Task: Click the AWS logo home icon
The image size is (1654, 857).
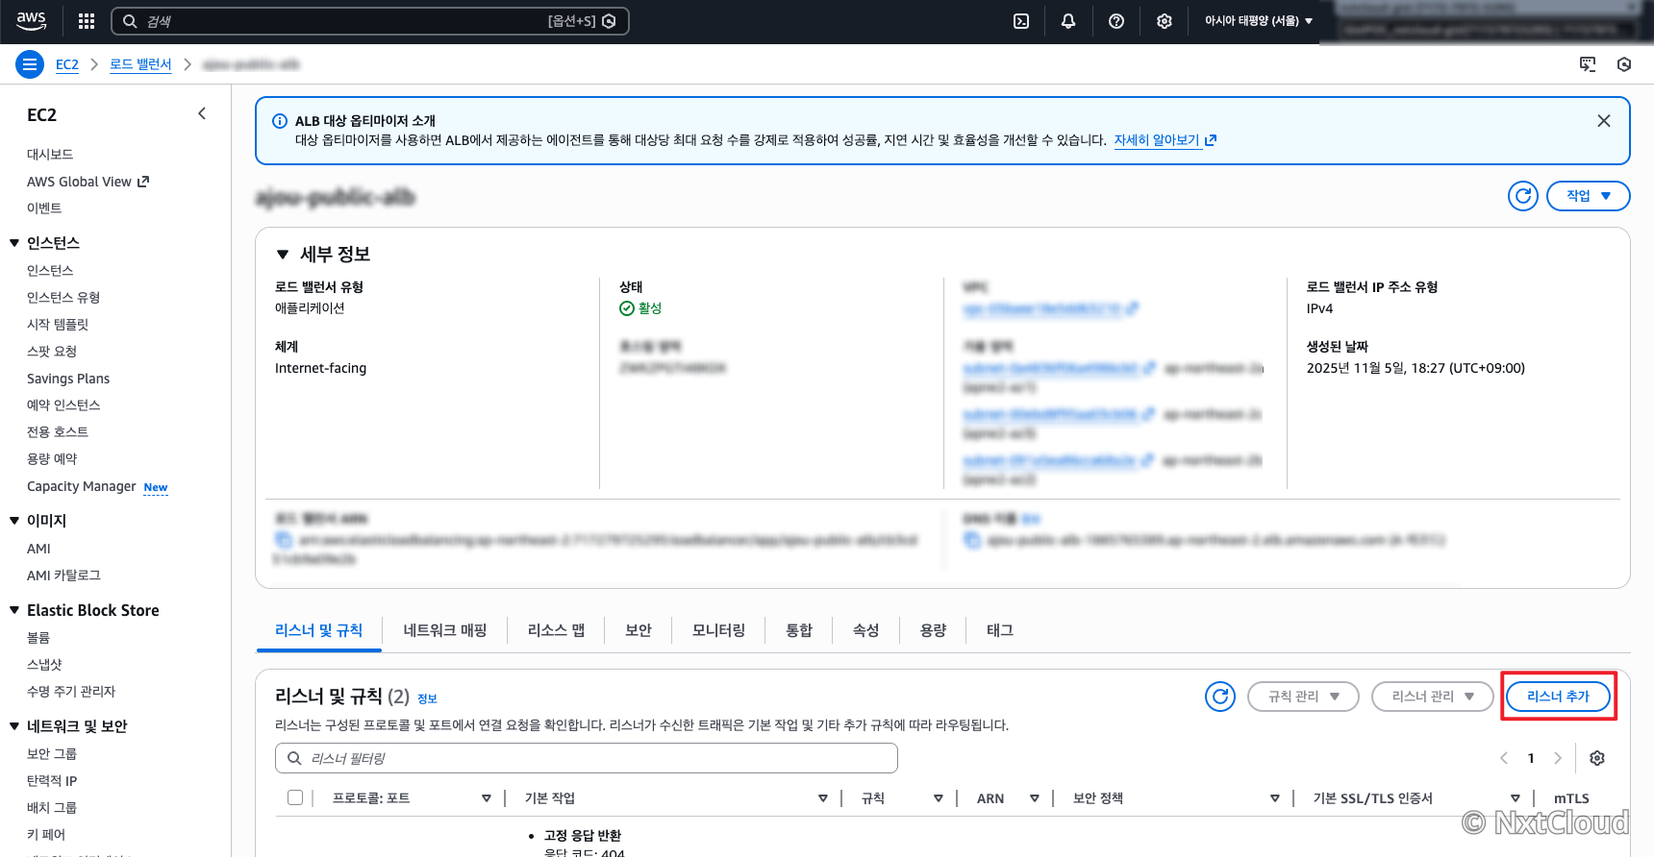Action: click(31, 21)
